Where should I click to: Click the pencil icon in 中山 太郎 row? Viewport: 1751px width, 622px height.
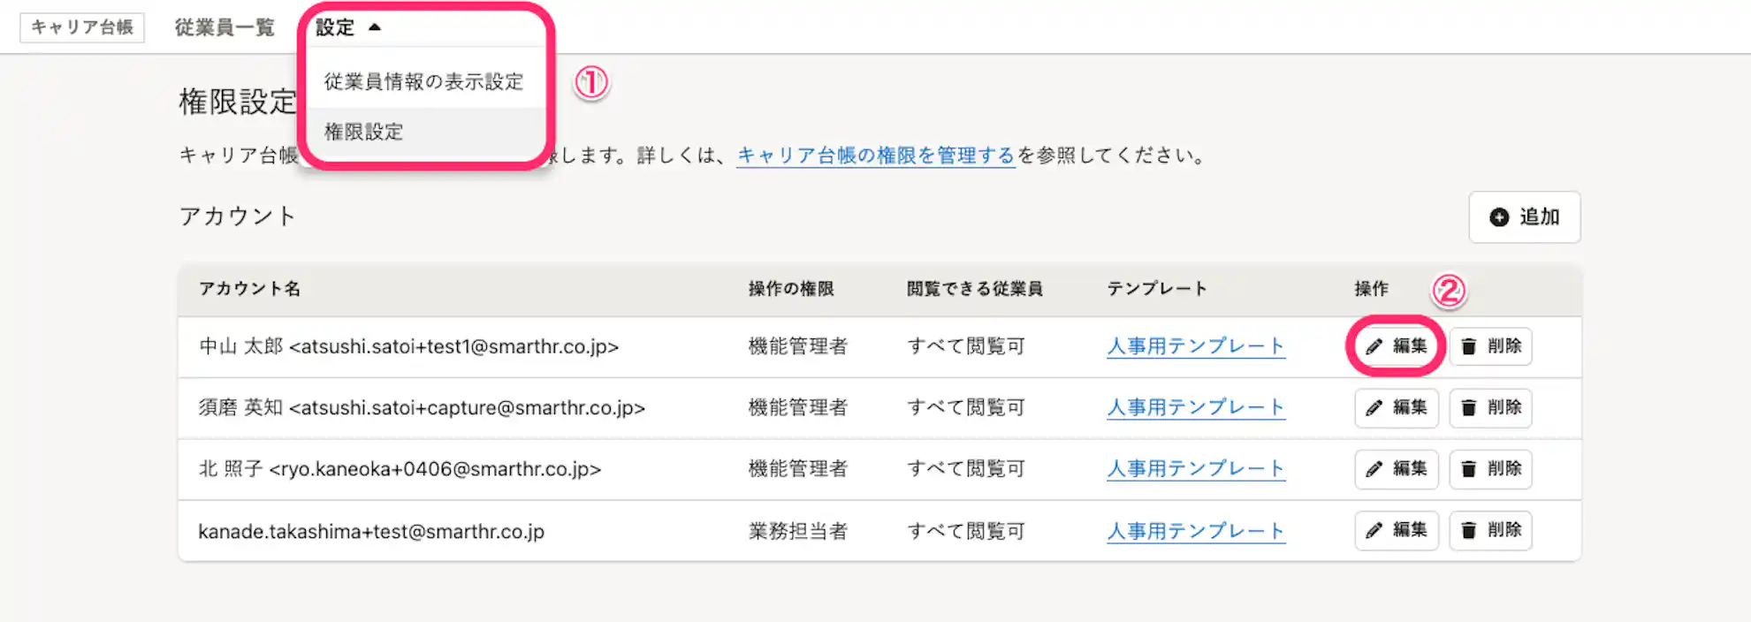click(1374, 346)
